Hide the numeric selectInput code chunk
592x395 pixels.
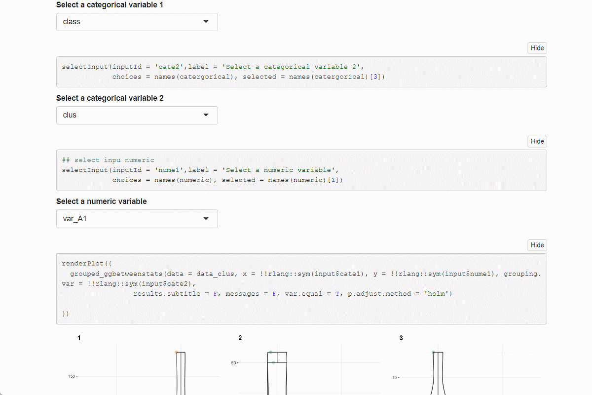click(537, 141)
